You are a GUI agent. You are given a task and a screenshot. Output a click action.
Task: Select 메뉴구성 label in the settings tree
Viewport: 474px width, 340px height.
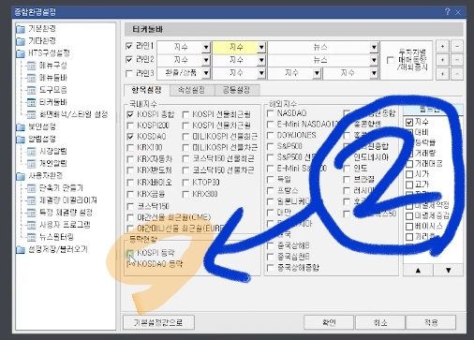tap(53, 66)
